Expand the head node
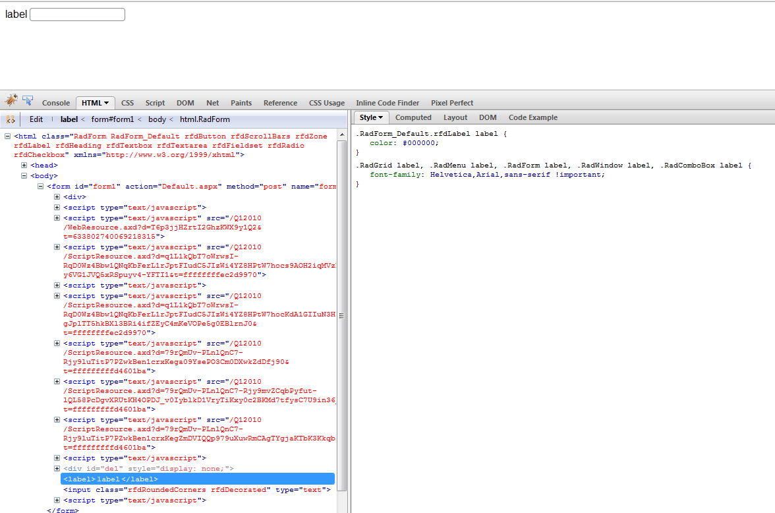775x513 pixels. (24, 166)
